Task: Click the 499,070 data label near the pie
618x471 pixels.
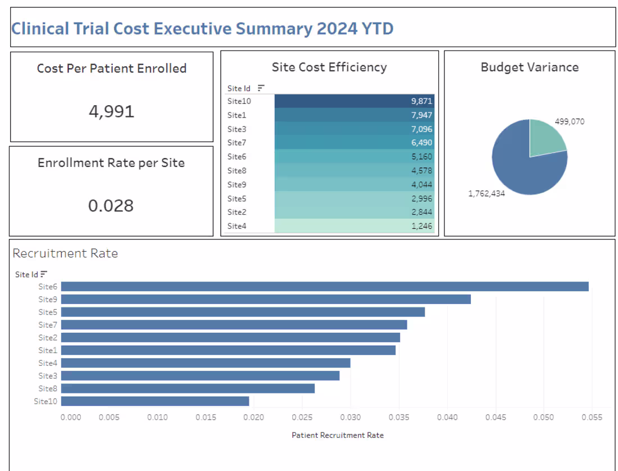Action: (571, 121)
